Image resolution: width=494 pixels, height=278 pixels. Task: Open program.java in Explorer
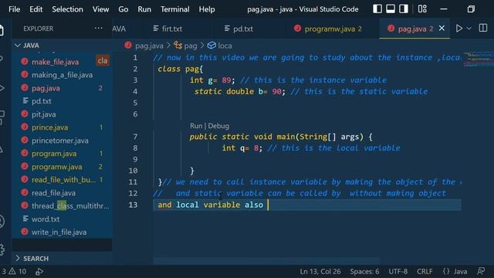[x=54, y=154]
